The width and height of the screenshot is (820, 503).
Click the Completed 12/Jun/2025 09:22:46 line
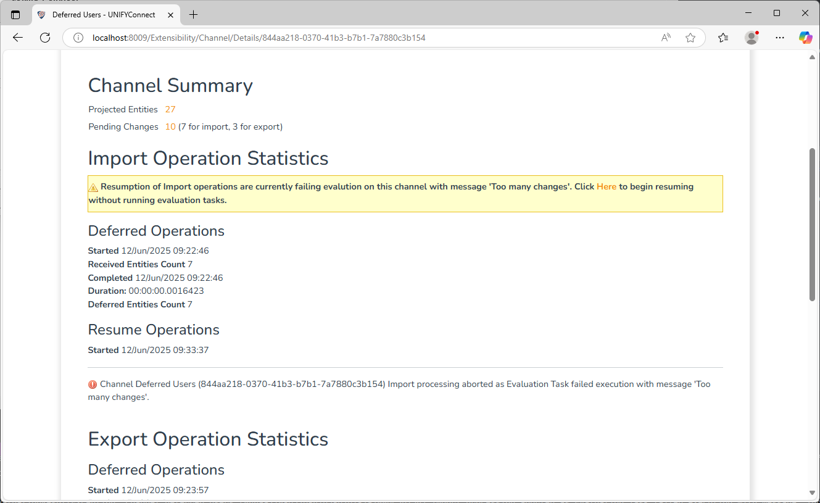coord(155,278)
